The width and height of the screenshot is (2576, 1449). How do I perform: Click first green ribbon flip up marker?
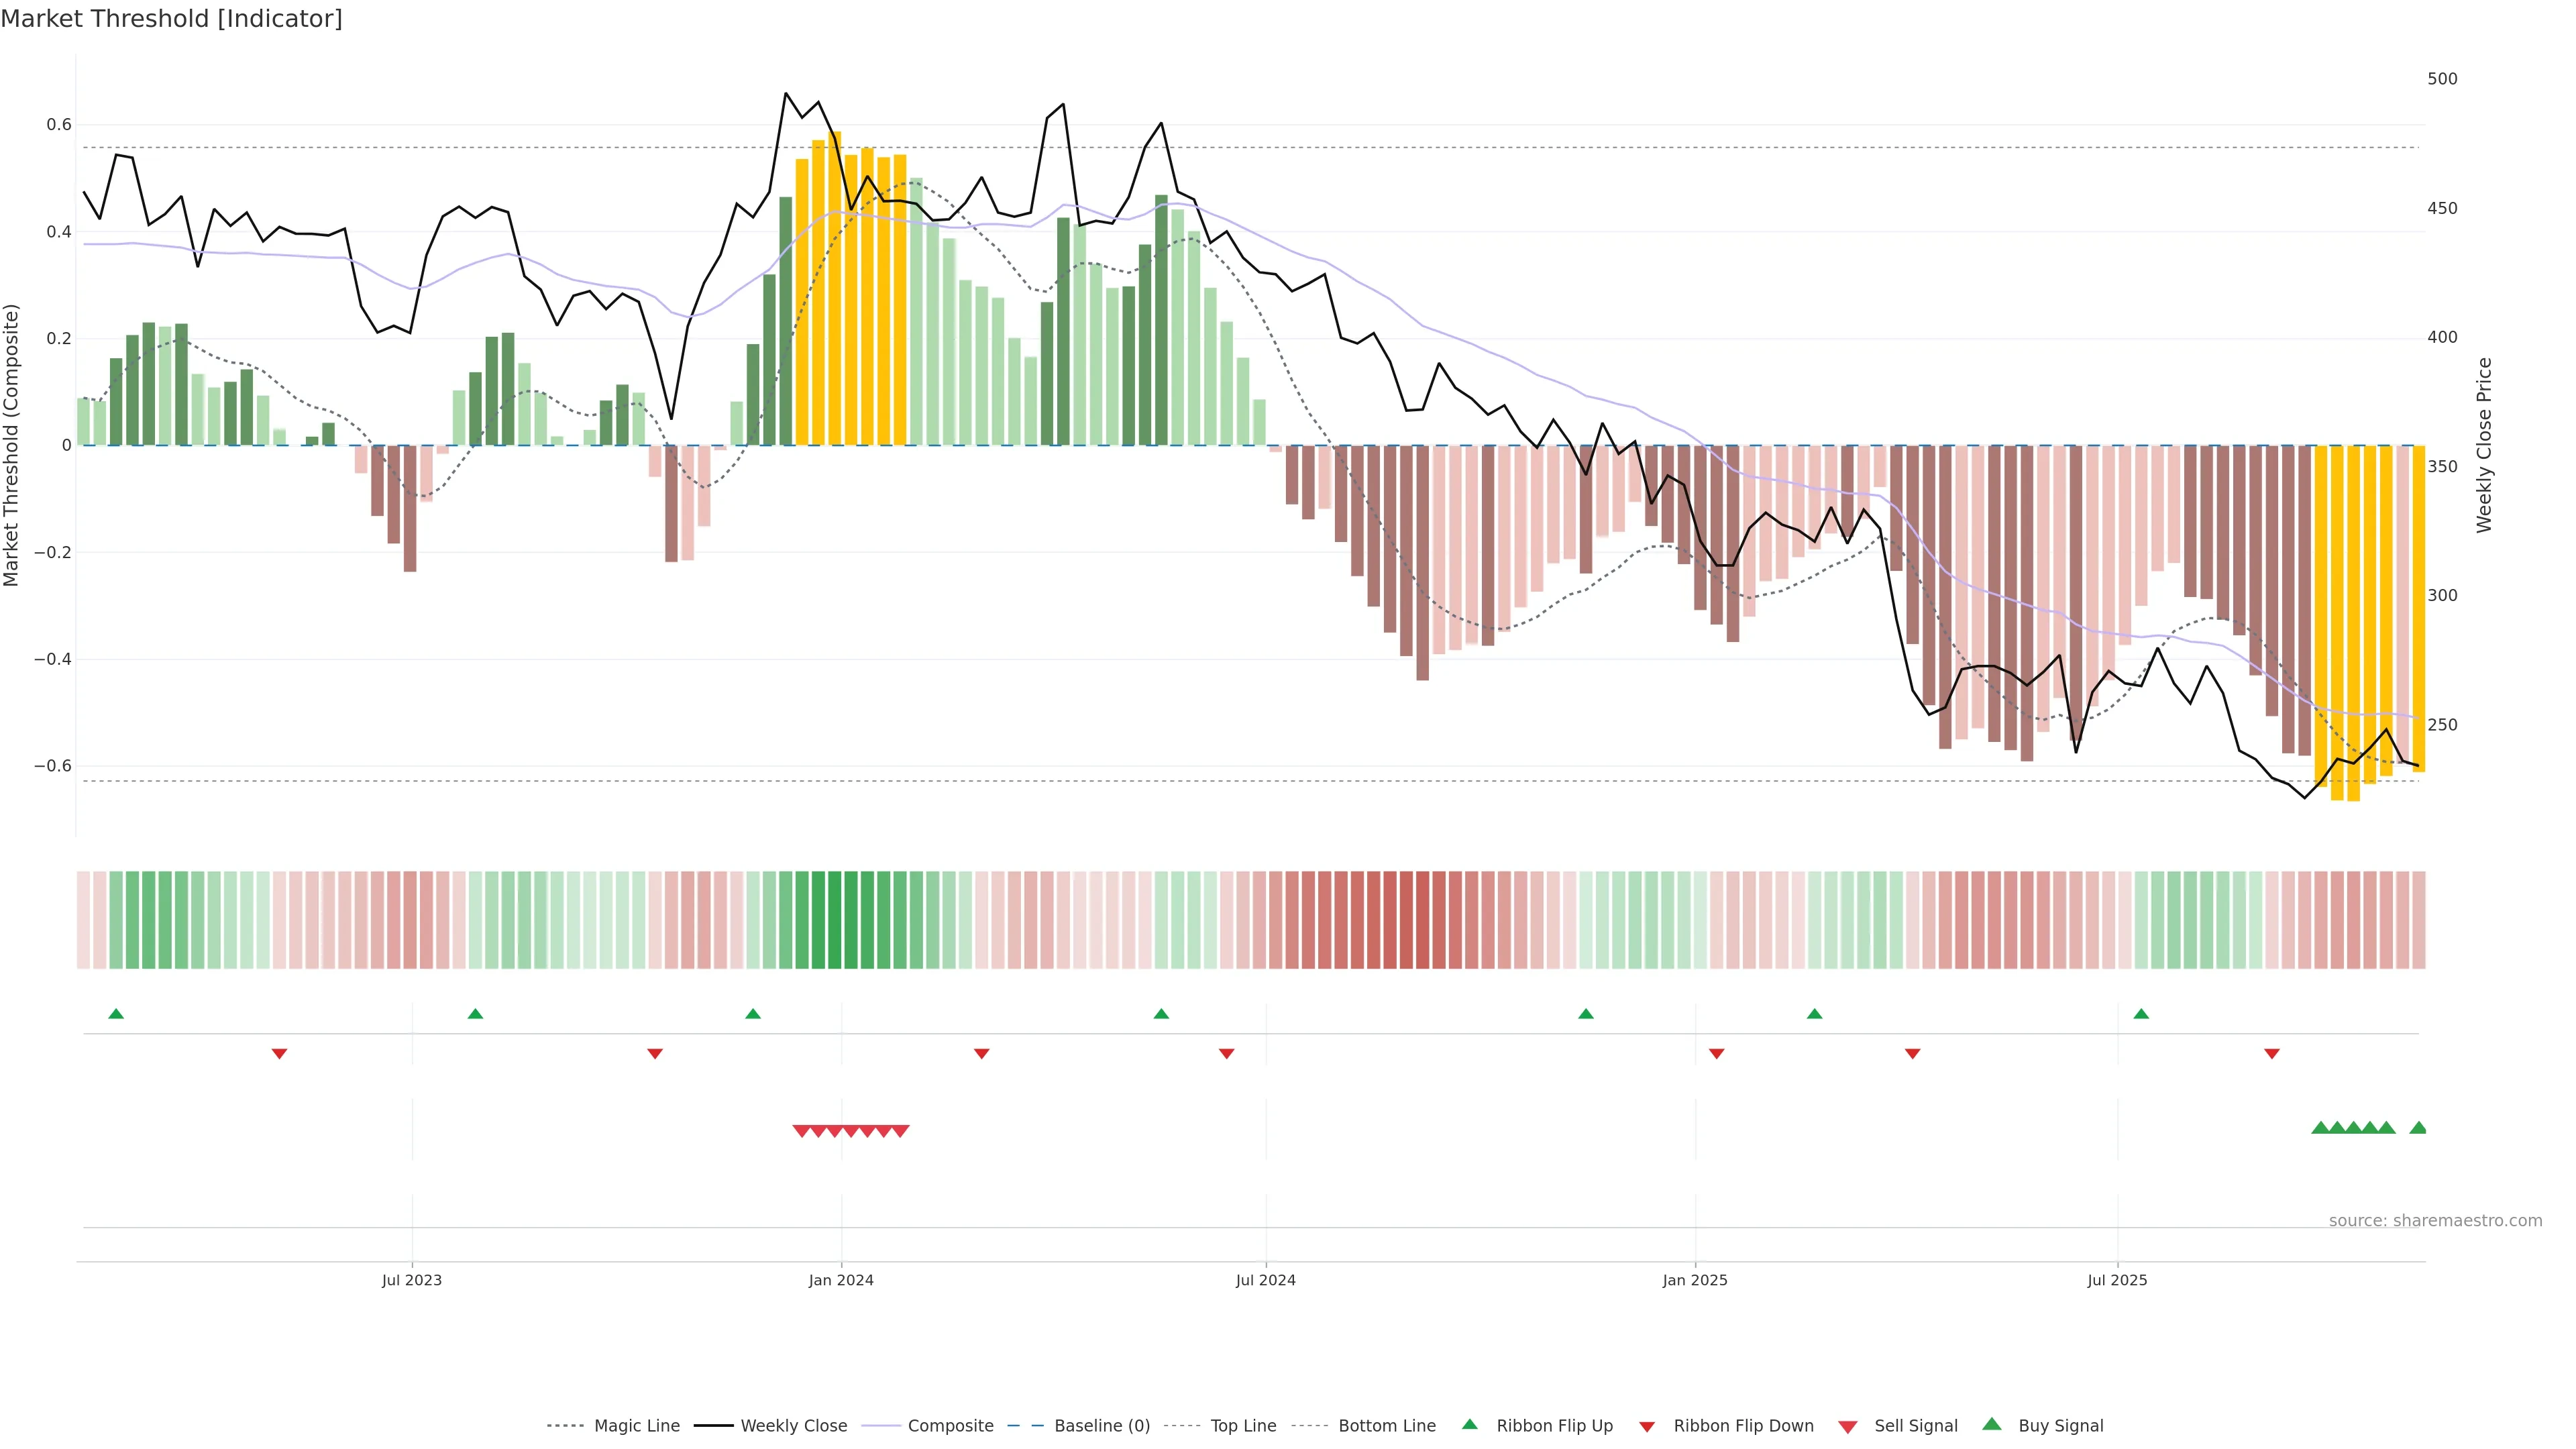point(116,1014)
